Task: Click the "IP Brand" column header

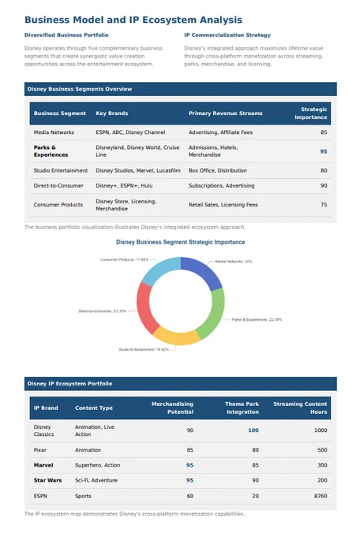Action: click(x=46, y=408)
